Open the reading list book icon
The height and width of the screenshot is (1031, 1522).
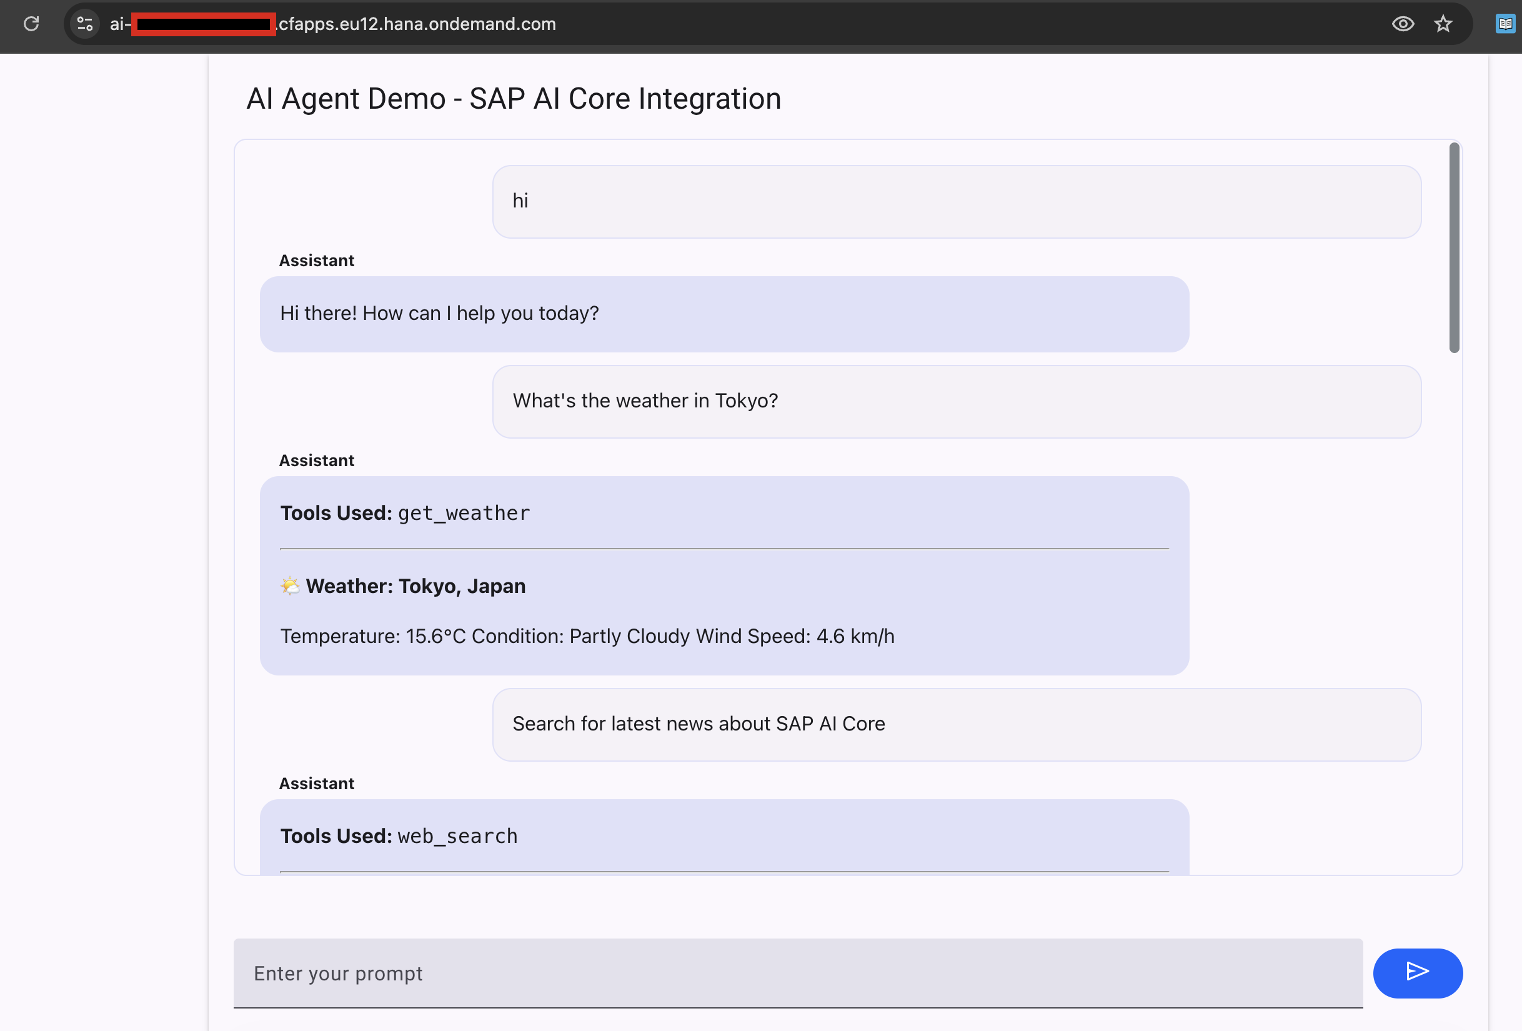coord(1505,24)
